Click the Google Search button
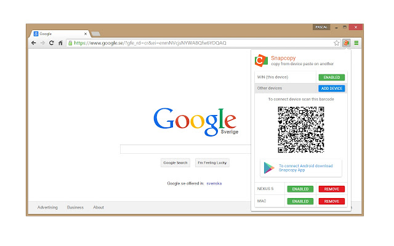Viewport: 394px width, 246px height. click(x=175, y=162)
